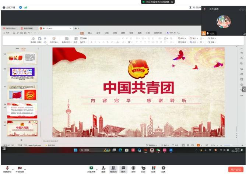Expand audio options arrow beside microphone
The image size is (246, 174).
tap(13, 169)
